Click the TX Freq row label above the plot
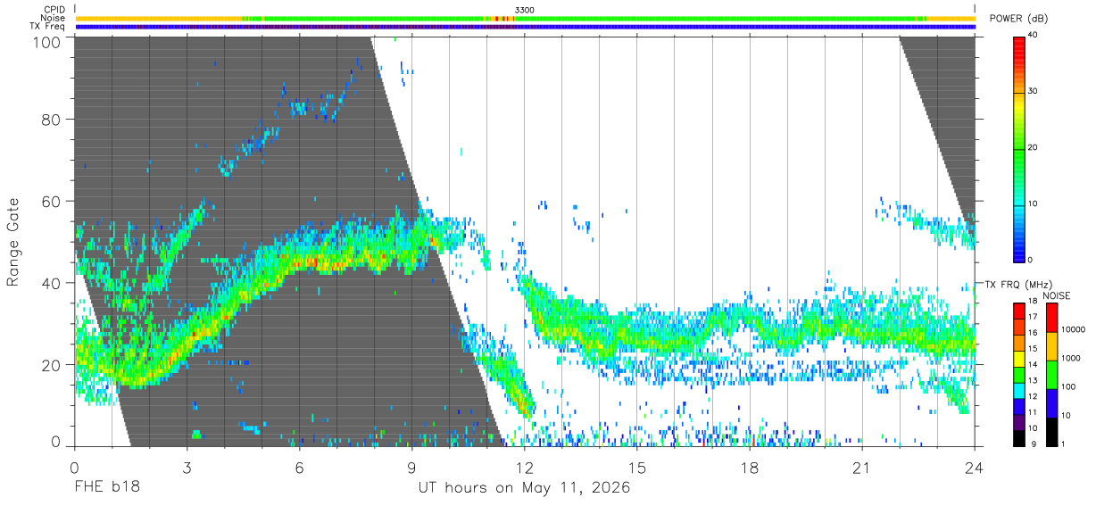The height and width of the screenshot is (506, 1096). 48,27
